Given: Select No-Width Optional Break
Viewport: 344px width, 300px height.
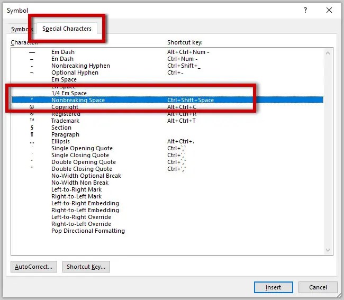Looking at the screenshot, I should point(167,176).
